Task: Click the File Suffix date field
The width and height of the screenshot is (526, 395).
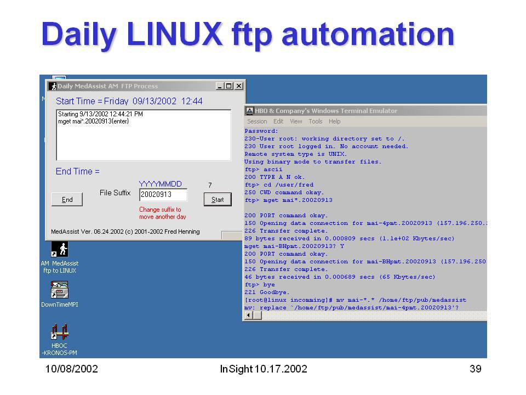Action: 163,195
